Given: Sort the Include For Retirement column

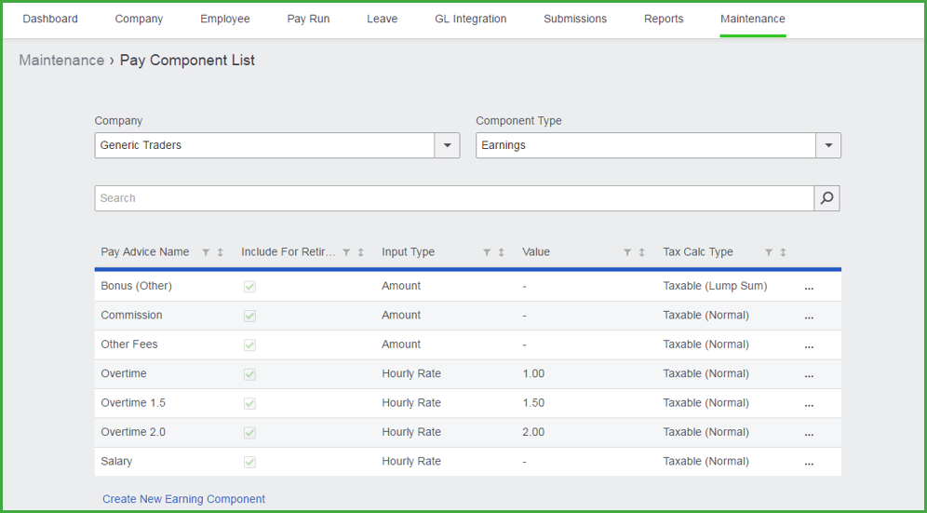Looking at the screenshot, I should 360,252.
